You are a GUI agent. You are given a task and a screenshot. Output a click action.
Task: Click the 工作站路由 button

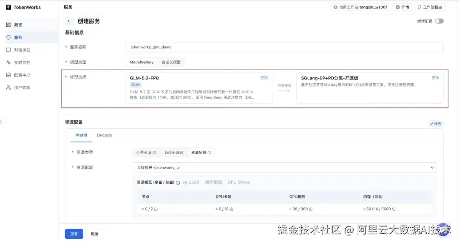(x=429, y=7)
